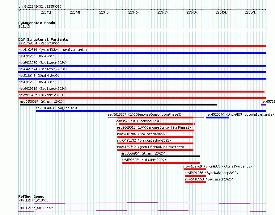Screen dimensions: 275x215
Task: Select the RefSeq Genes track title
Action: tap(31, 196)
